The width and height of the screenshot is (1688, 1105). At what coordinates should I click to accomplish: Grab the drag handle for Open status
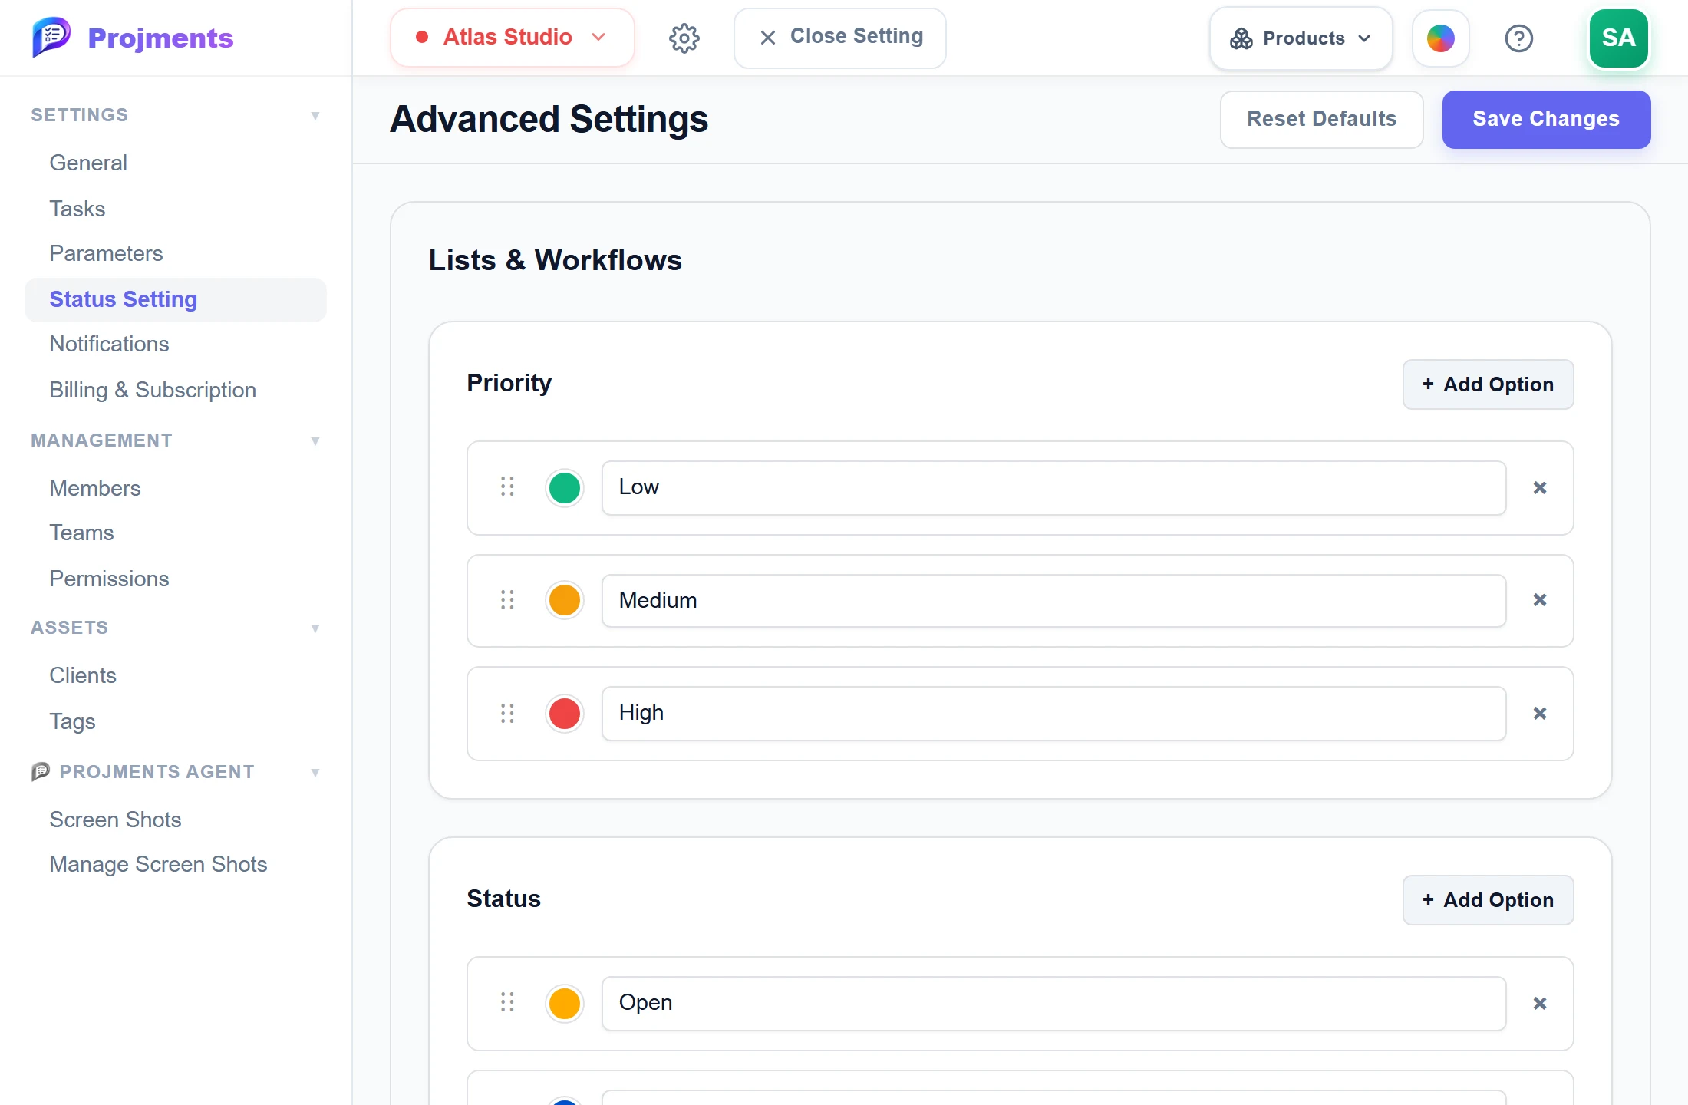507,1002
